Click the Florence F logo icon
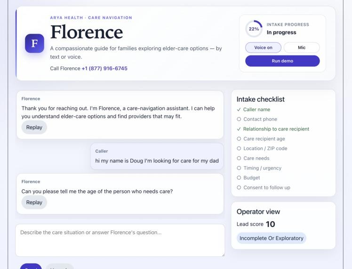352x269 pixels. tap(34, 43)
